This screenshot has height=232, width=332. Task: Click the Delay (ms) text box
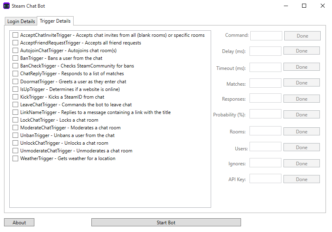coord(265,51)
